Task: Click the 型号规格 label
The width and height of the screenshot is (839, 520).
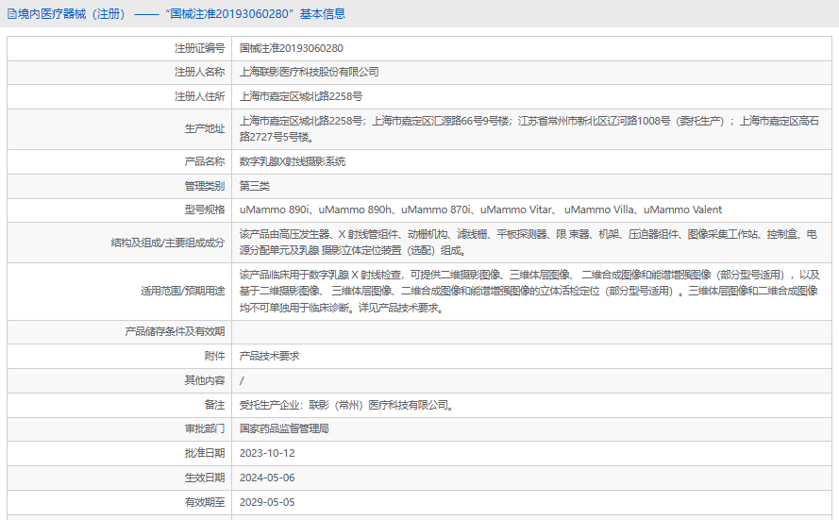Action: [205, 210]
